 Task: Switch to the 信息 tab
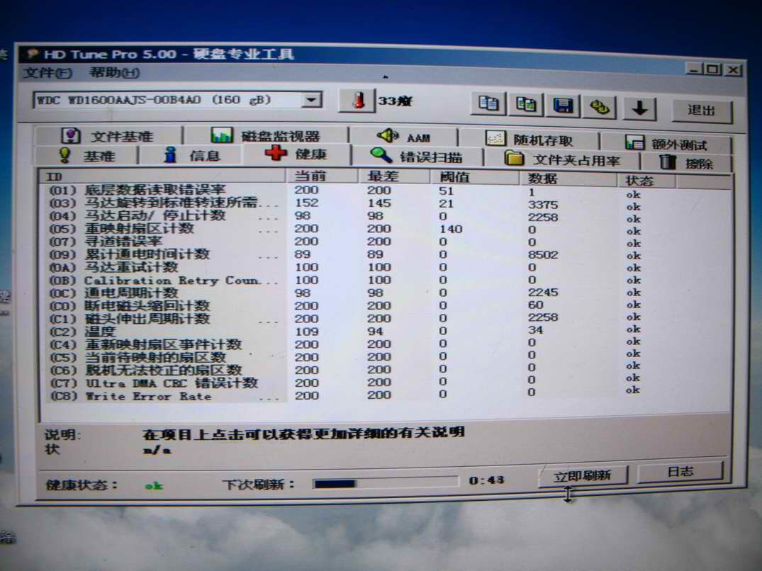pos(191,155)
